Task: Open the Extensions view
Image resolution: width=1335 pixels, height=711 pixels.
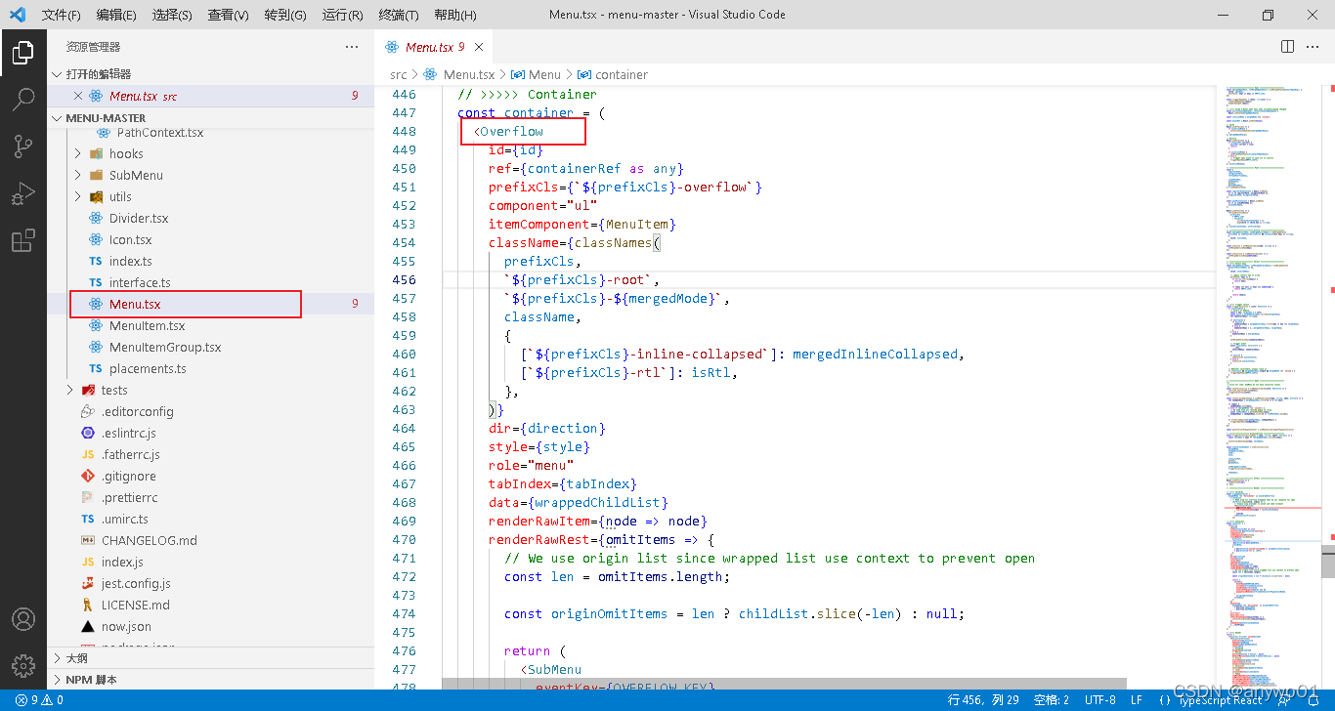Action: pos(23,241)
